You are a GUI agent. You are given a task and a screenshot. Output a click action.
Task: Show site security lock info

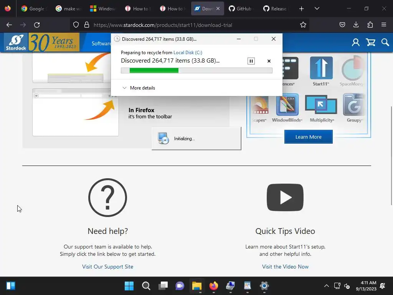[x=87, y=25]
